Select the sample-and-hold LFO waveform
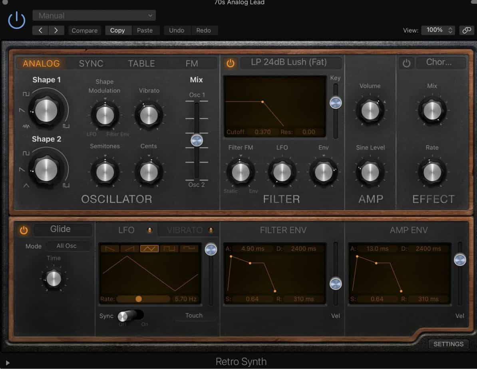This screenshot has width=477, height=369. pos(189,248)
